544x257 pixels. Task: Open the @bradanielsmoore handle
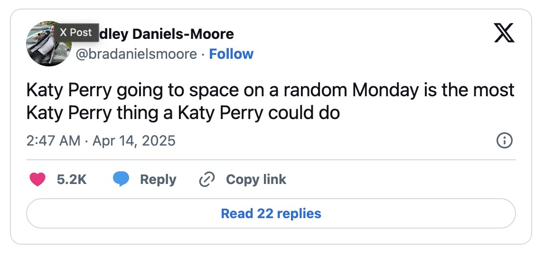(x=136, y=54)
